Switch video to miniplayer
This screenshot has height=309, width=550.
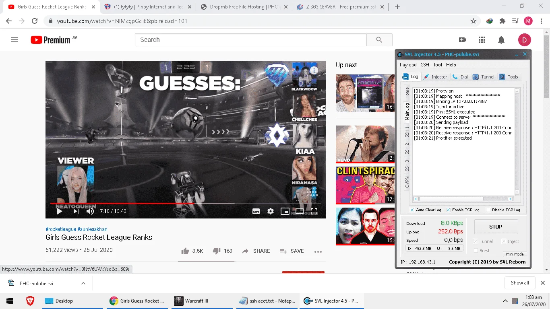click(285, 211)
